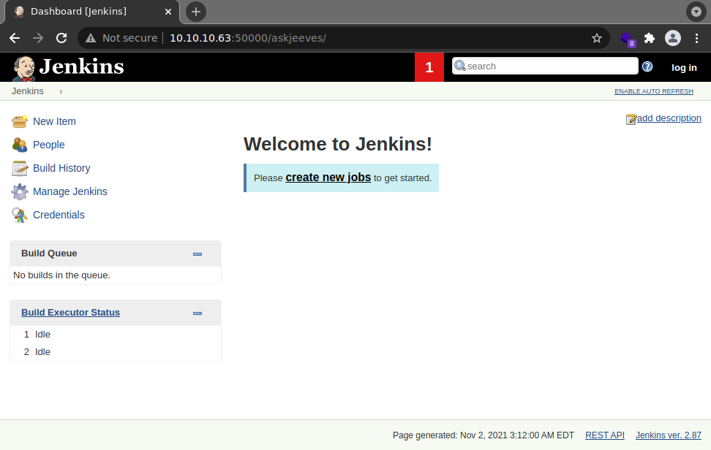Open a new browser tab
The height and width of the screenshot is (450, 711).
click(x=196, y=12)
